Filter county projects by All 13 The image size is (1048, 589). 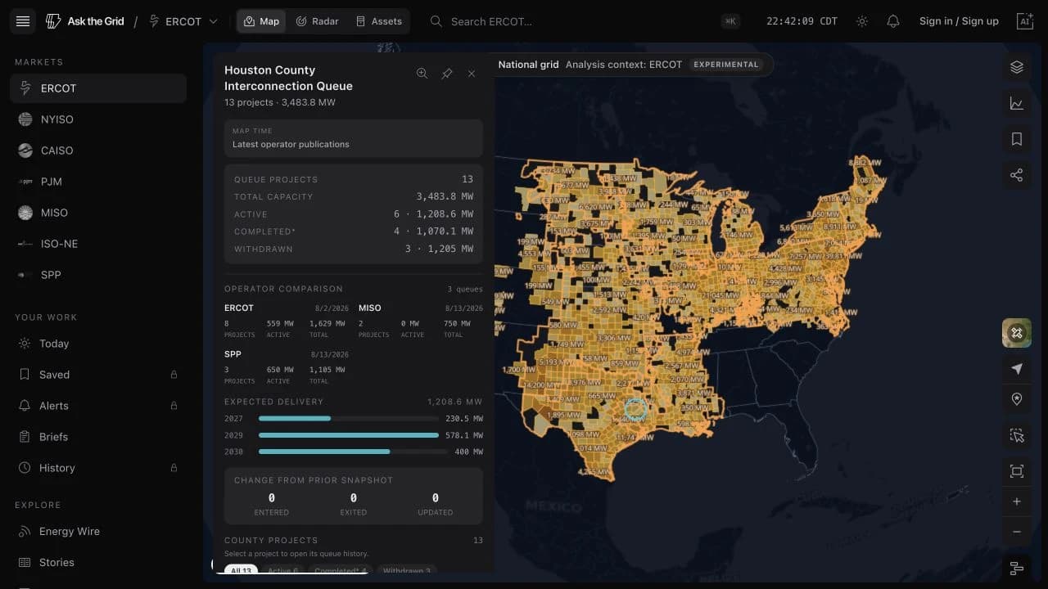point(241,570)
